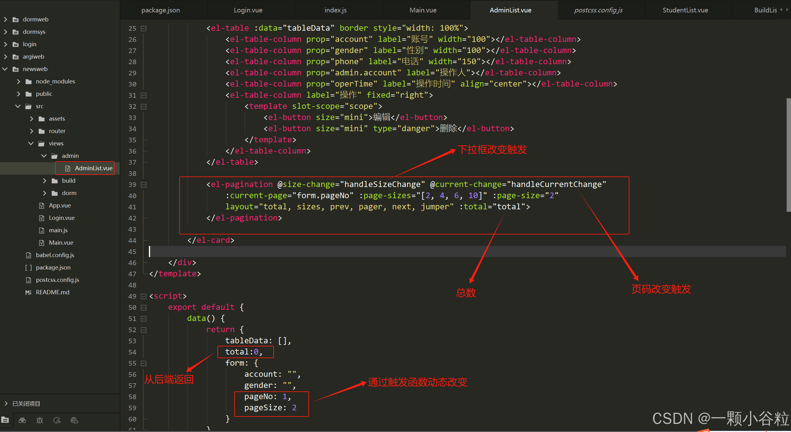
Task: Expand the 已关闭项目 section
Action: pos(6,403)
